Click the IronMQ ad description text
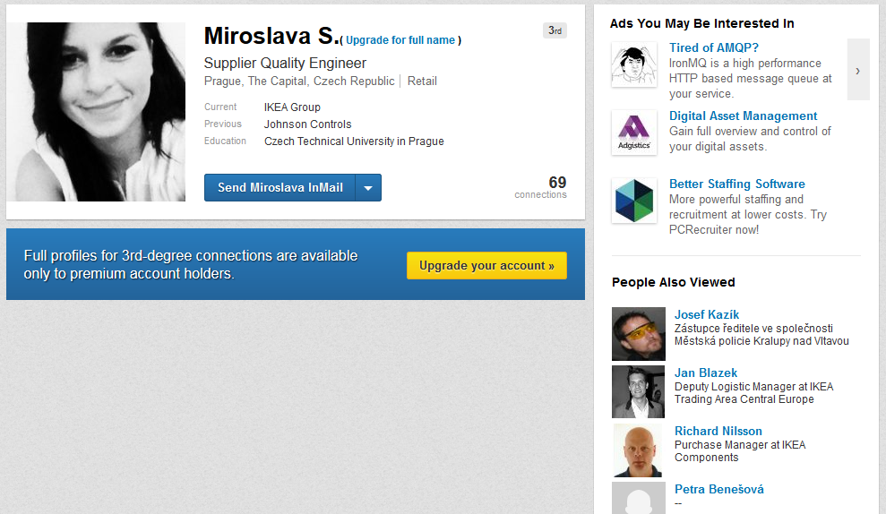This screenshot has height=514, width=886. (751, 79)
